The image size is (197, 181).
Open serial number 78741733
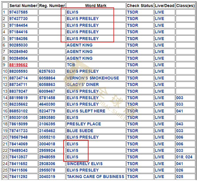click(x=18, y=131)
